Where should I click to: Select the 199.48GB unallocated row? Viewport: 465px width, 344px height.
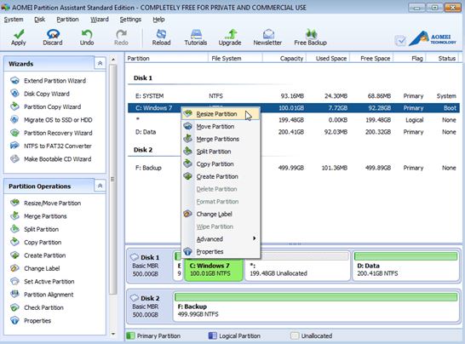click(x=294, y=120)
